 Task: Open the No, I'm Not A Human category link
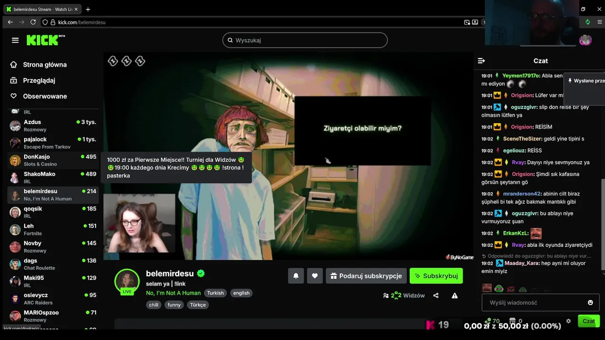(173, 293)
